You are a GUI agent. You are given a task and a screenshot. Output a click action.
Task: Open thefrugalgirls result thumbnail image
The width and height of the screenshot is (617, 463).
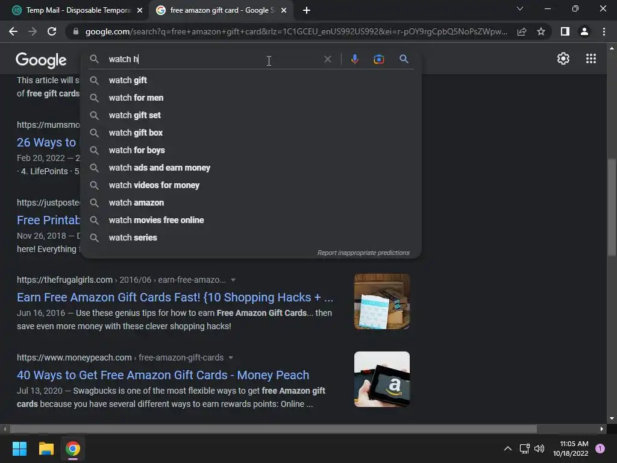pyautogui.click(x=381, y=301)
